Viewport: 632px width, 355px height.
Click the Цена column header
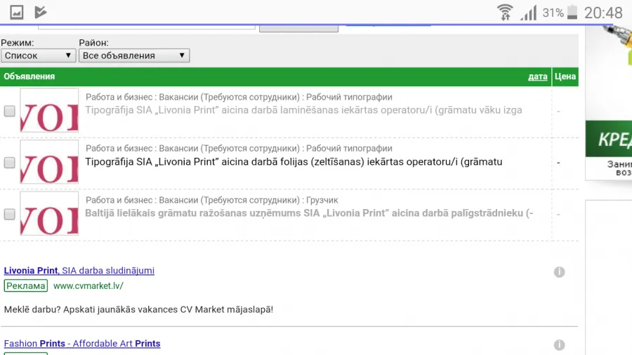(565, 76)
